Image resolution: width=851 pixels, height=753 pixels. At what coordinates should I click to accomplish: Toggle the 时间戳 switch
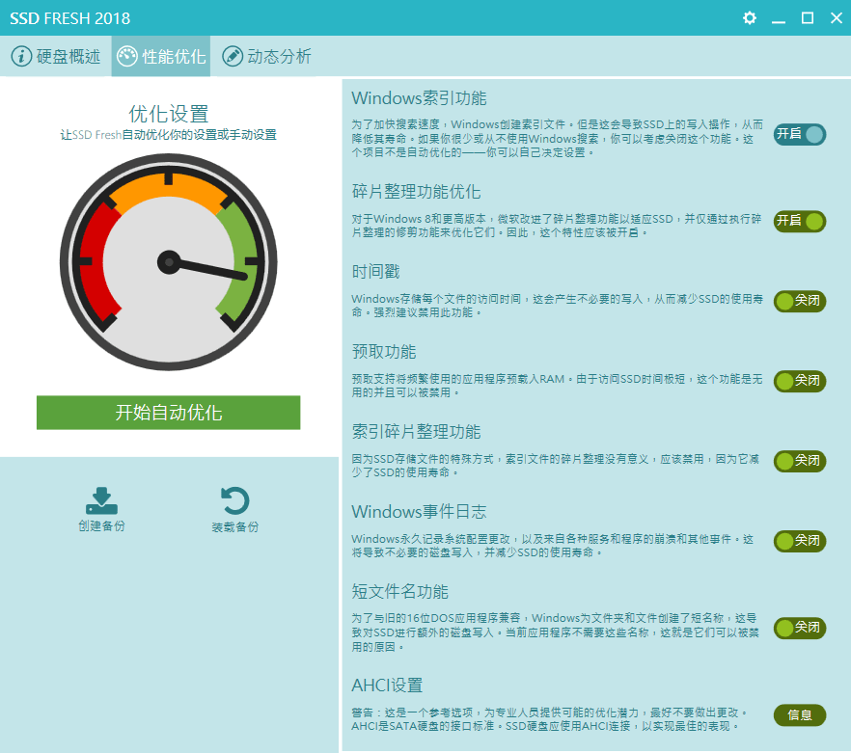tap(800, 301)
